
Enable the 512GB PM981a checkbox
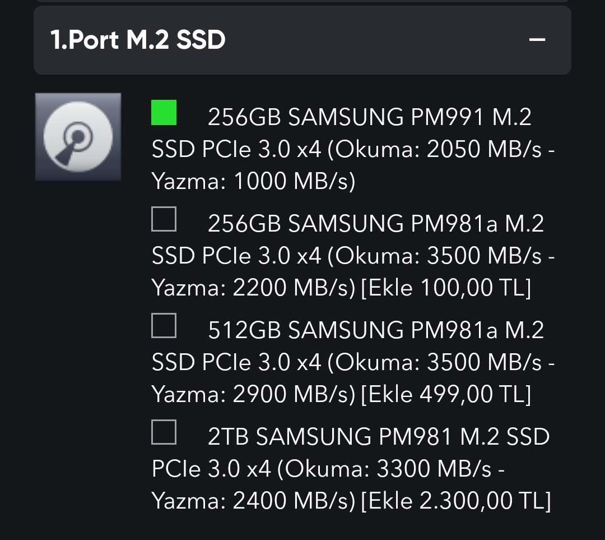[x=164, y=326]
